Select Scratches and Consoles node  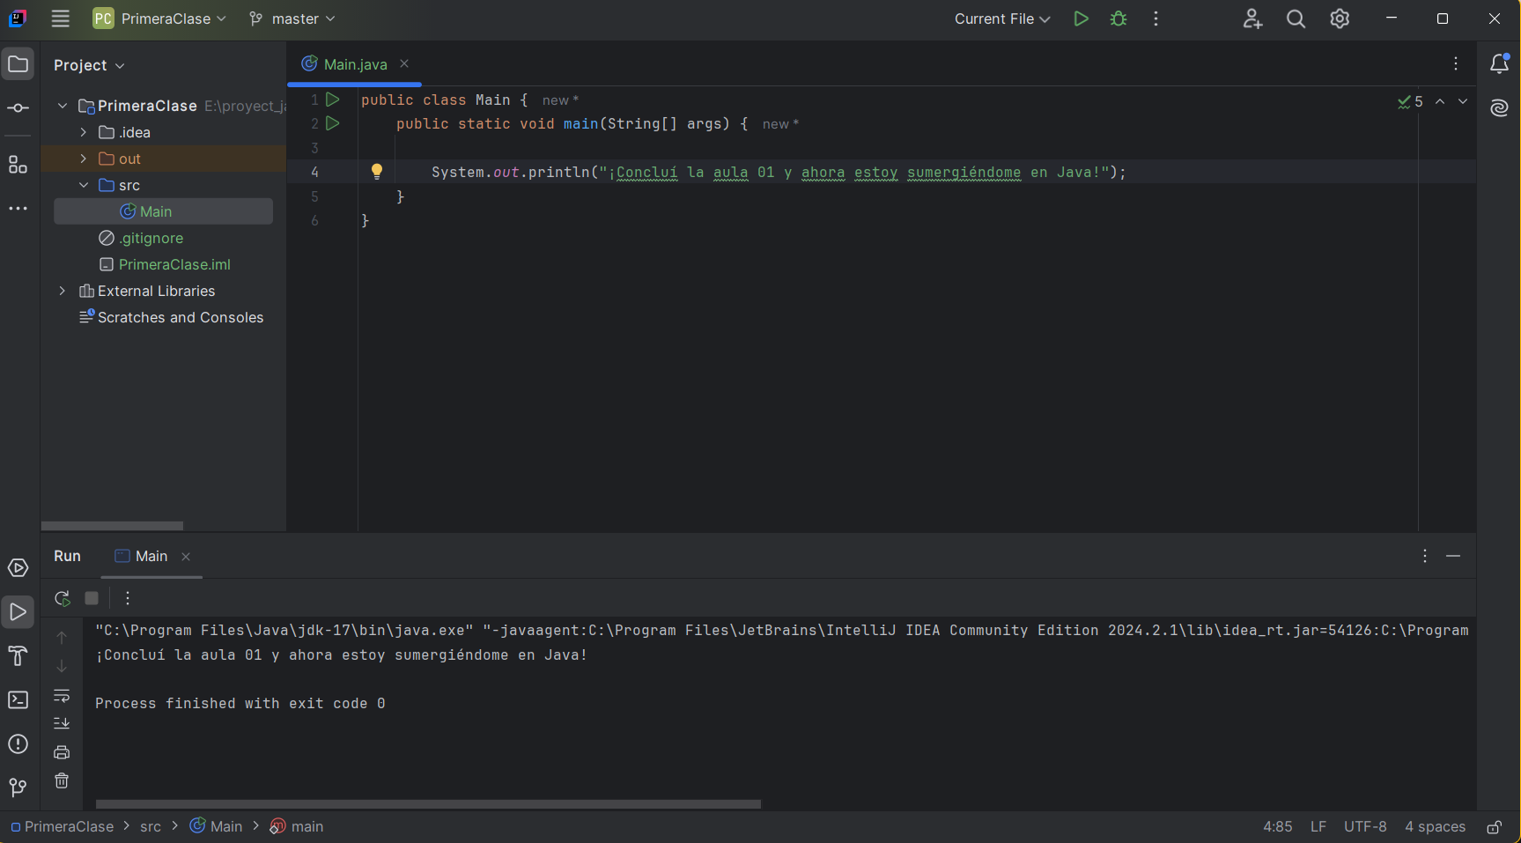tap(172, 317)
